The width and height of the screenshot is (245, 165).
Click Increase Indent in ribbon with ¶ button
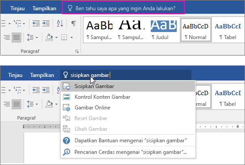46,23
